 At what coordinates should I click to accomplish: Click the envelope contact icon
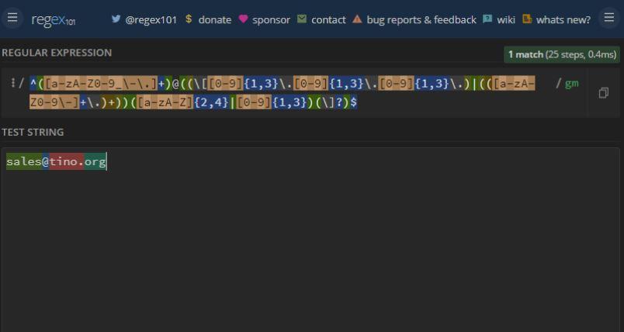[x=302, y=19]
